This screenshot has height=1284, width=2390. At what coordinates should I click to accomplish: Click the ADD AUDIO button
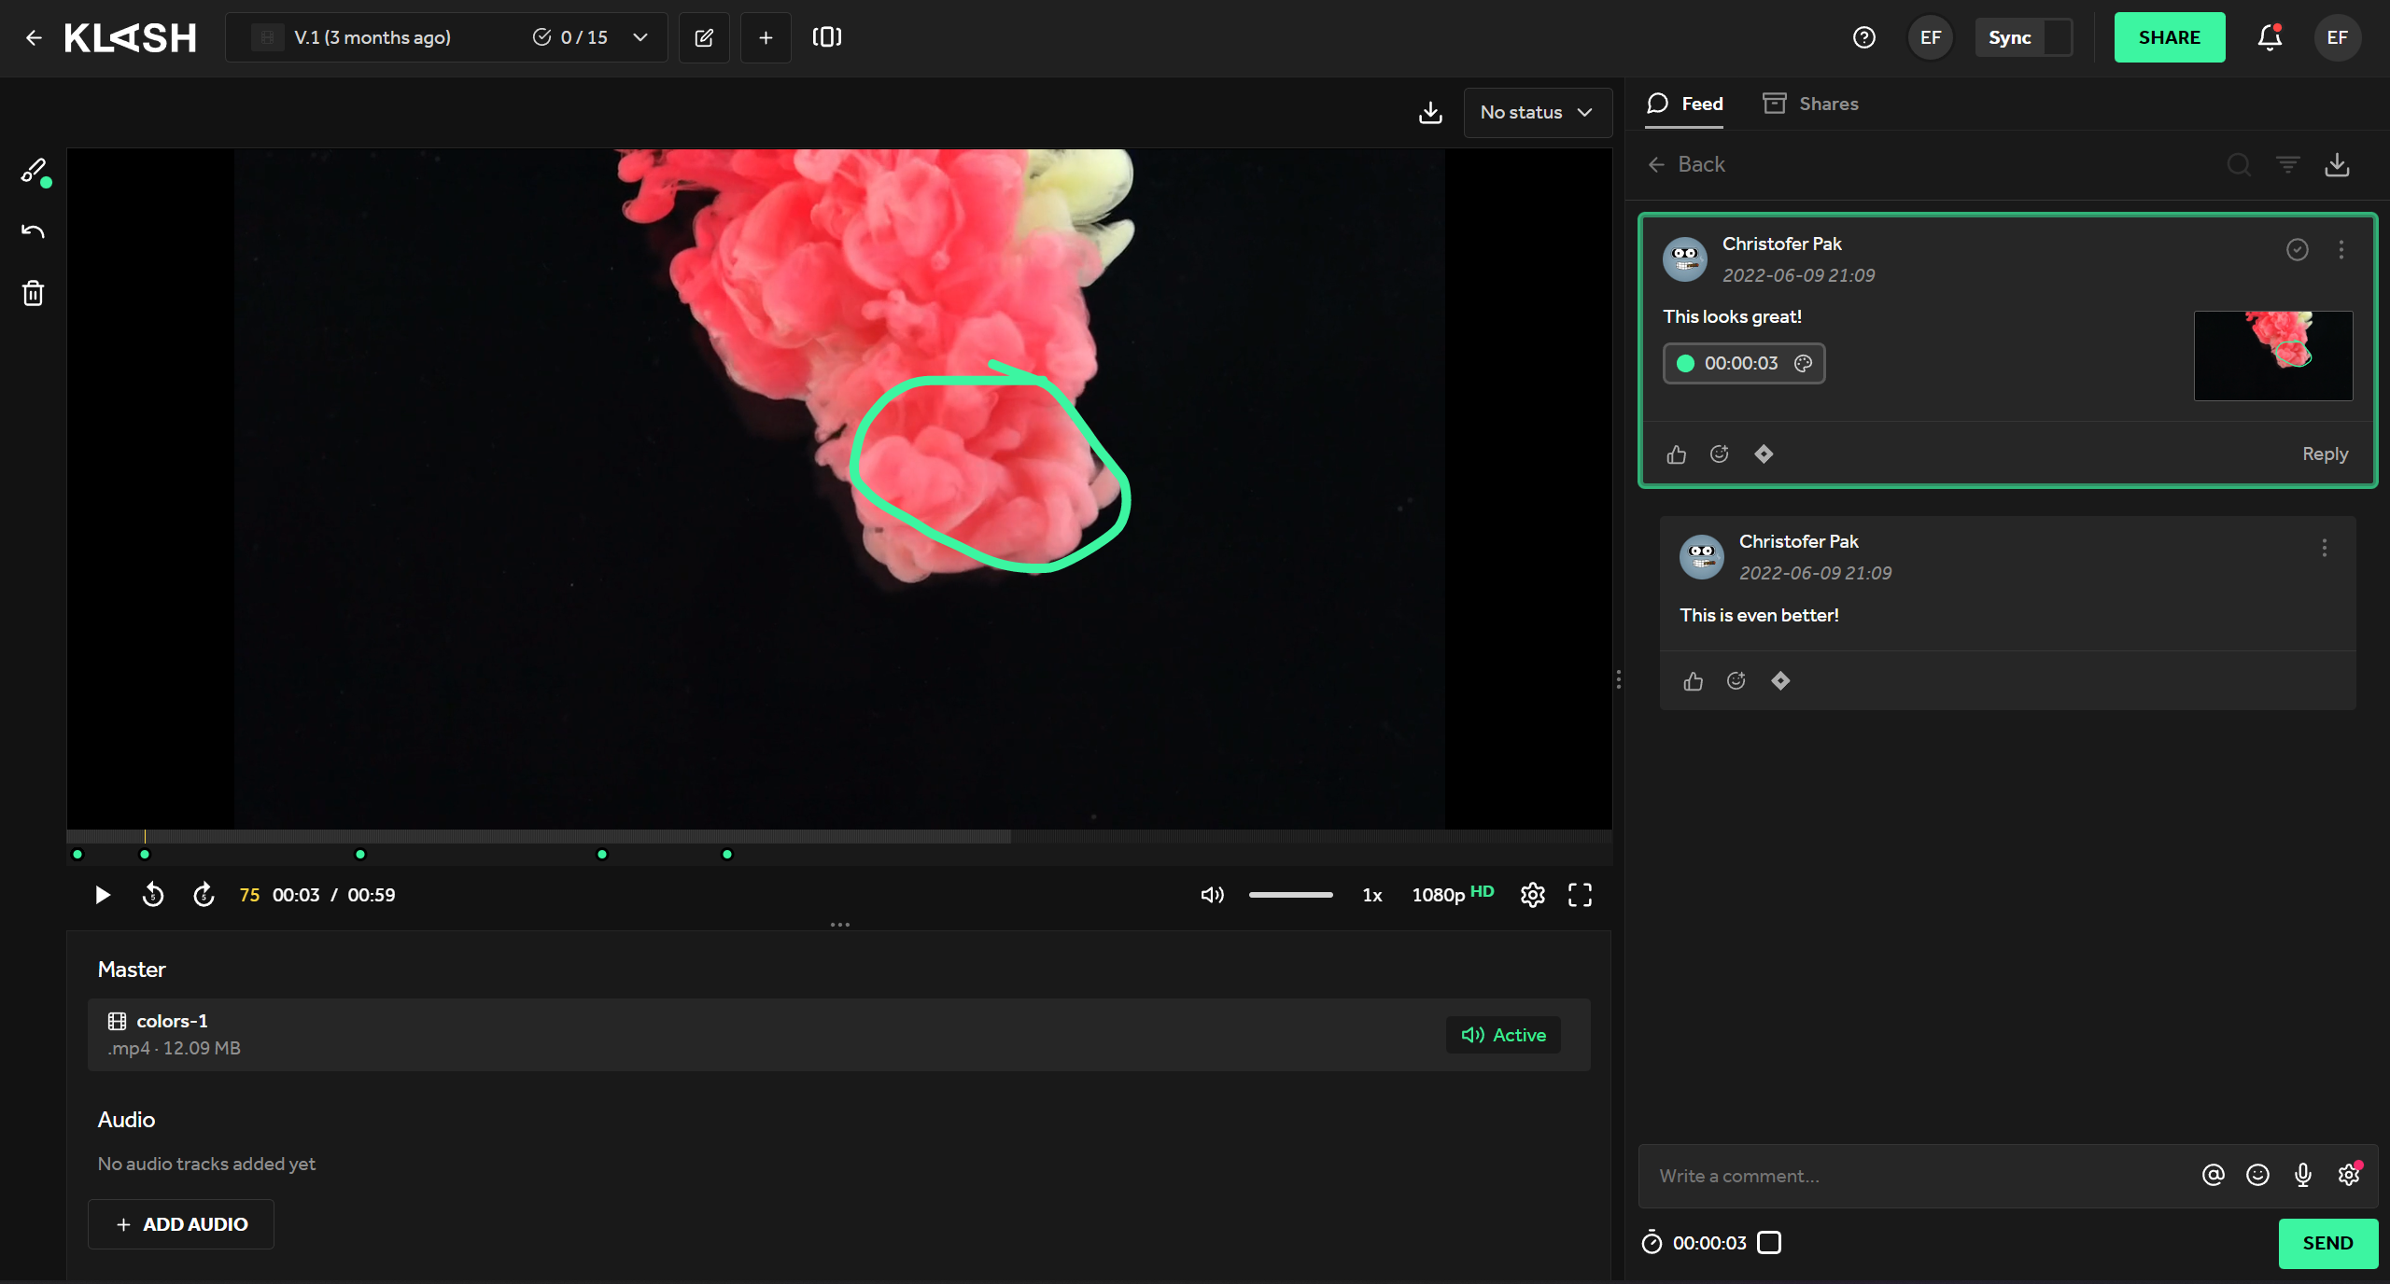click(181, 1224)
